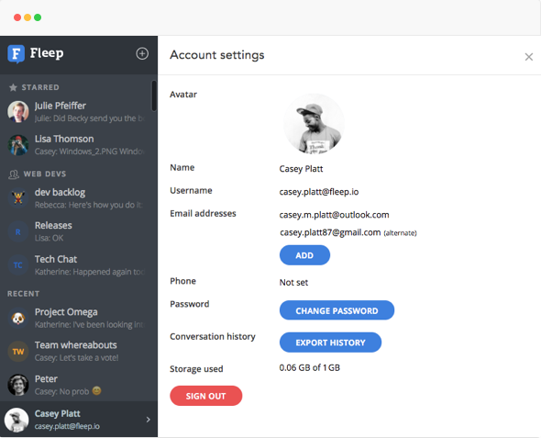Click the Change Password button
541x438 pixels.
337,310
